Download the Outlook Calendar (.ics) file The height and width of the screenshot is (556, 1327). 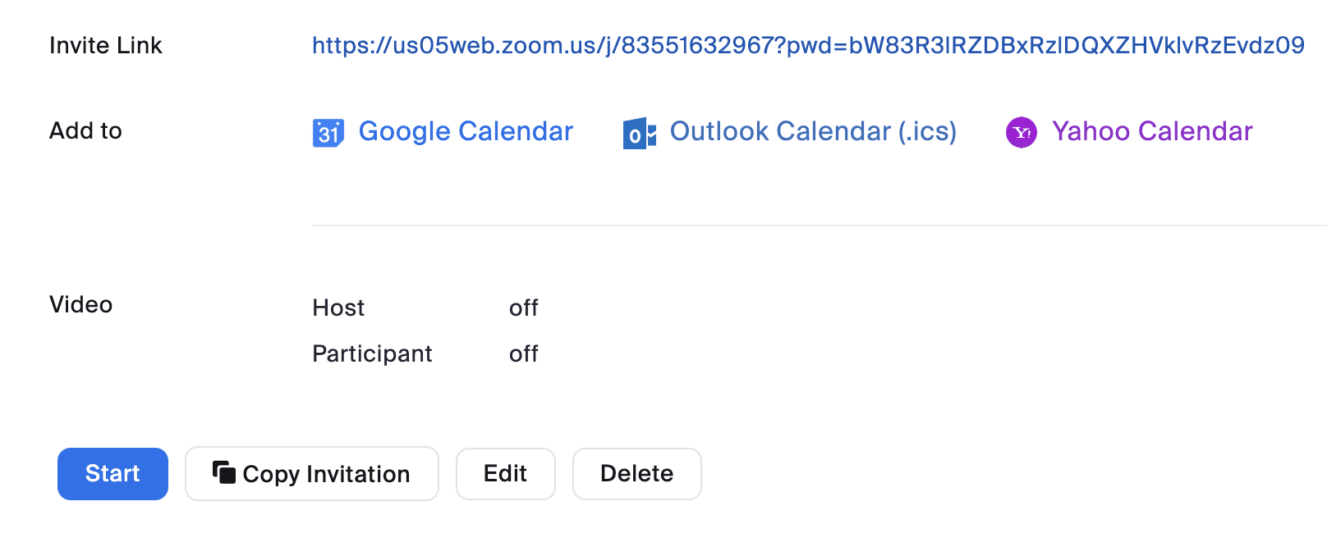tap(813, 131)
